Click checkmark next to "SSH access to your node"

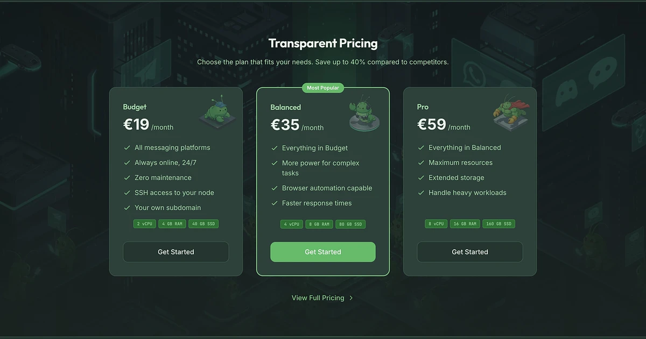(127, 192)
